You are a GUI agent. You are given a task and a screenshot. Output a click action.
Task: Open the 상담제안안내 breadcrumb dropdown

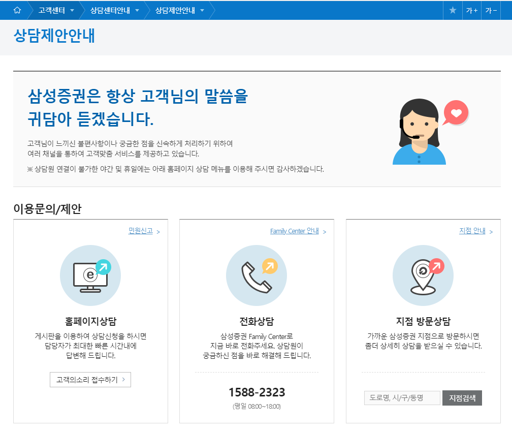click(x=180, y=10)
